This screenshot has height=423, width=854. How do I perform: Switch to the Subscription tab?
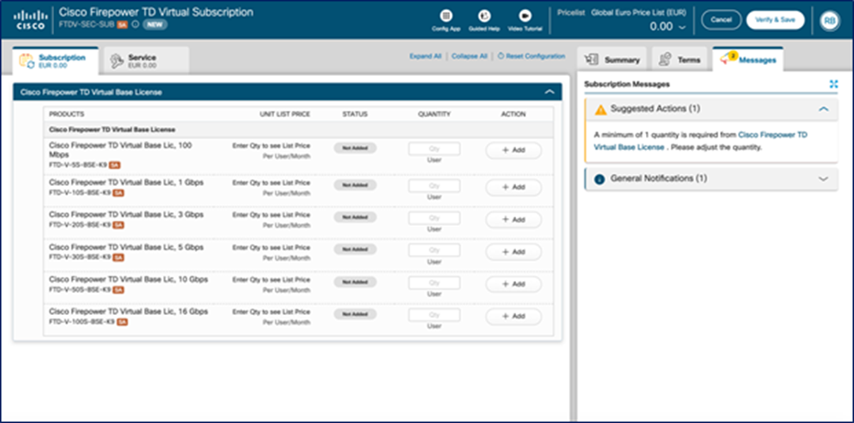[56, 61]
